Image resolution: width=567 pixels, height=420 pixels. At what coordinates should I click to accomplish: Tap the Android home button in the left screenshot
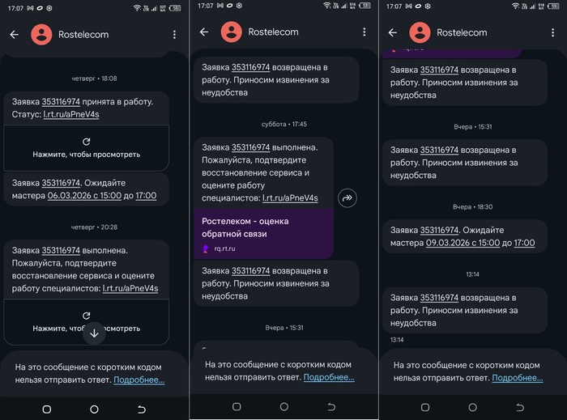pos(94,409)
